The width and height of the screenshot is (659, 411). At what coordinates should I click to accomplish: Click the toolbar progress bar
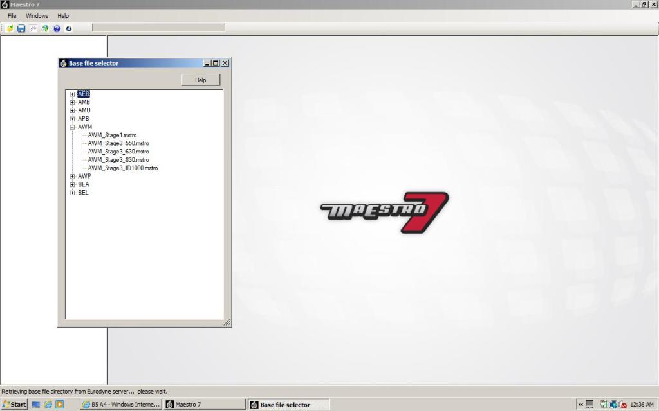158,28
